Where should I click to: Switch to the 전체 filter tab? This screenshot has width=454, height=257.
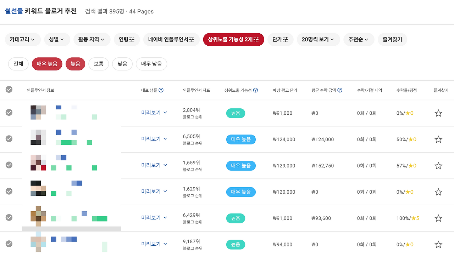click(18, 64)
